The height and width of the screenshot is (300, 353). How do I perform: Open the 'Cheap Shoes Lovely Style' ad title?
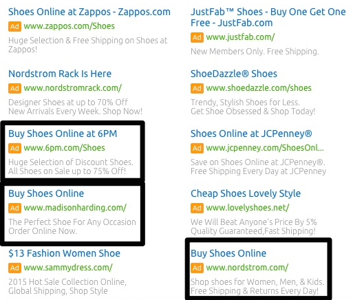[x=246, y=193]
